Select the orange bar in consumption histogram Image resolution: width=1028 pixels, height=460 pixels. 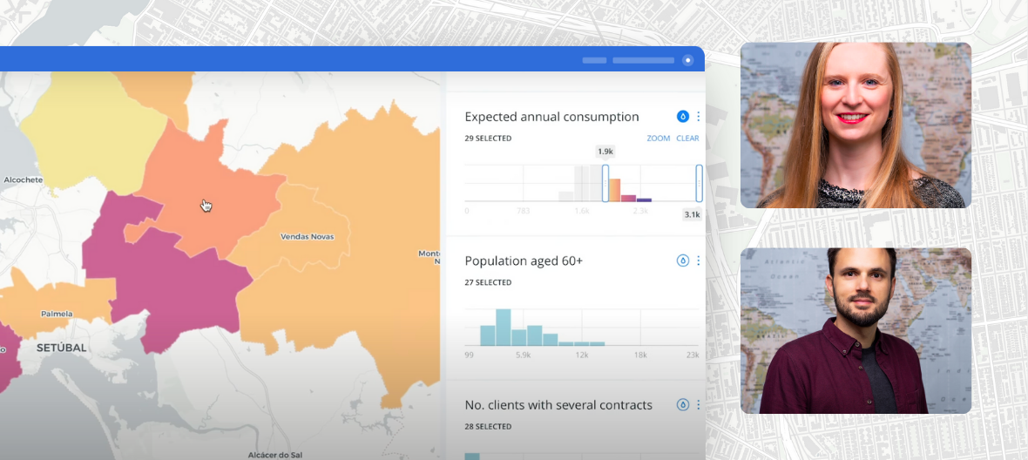click(614, 190)
